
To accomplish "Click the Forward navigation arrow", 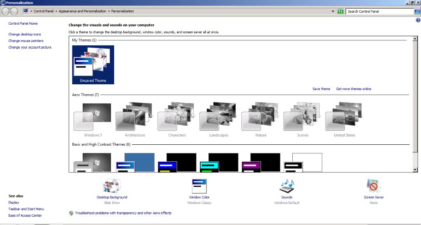I will [14, 11].
